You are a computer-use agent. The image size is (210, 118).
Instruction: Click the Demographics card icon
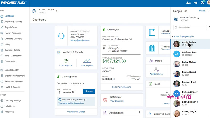[105, 113]
